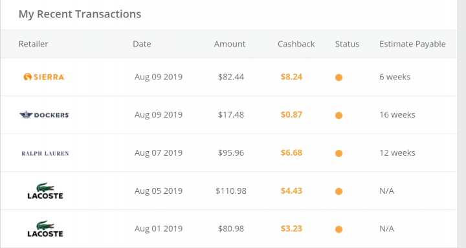Open the Dockers retailer logo
Screen dimensions: 466x248
pyautogui.click(x=44, y=115)
